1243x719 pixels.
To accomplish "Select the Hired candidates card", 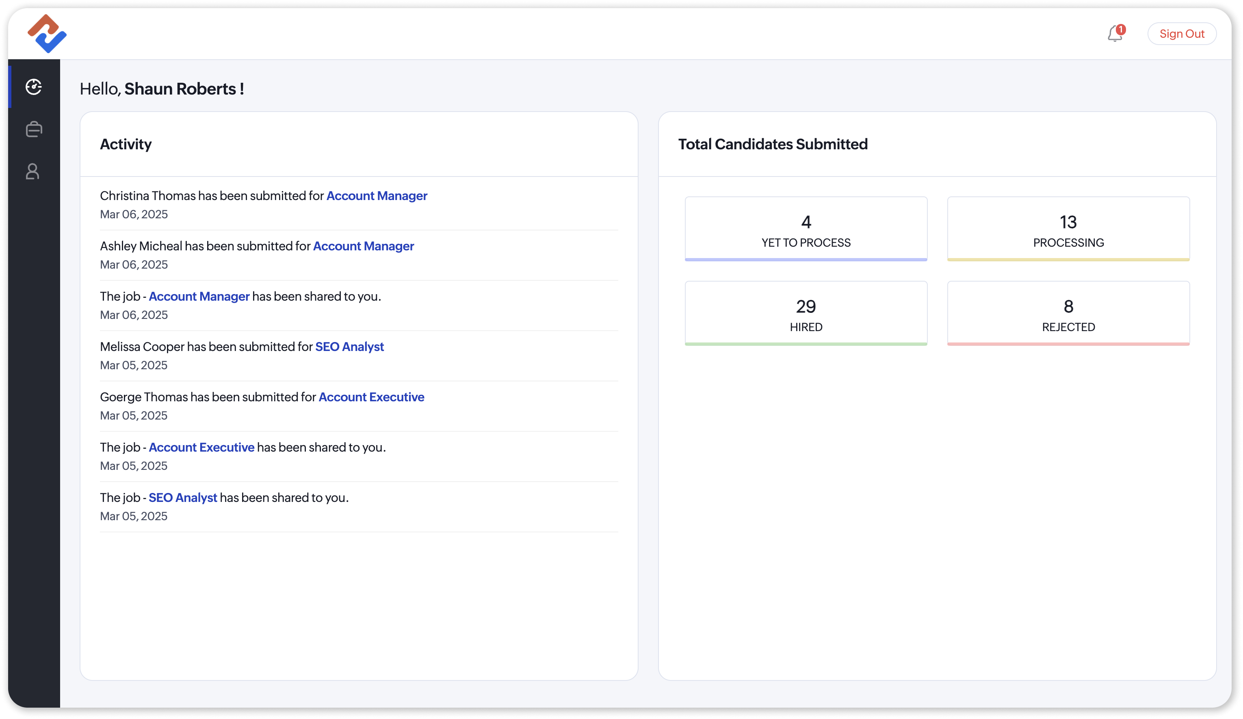I will pyautogui.click(x=806, y=313).
